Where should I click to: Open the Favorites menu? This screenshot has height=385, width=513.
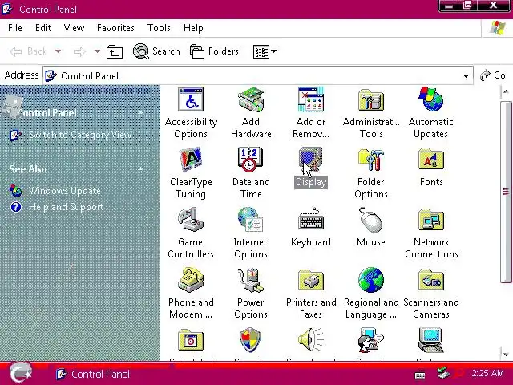point(115,28)
